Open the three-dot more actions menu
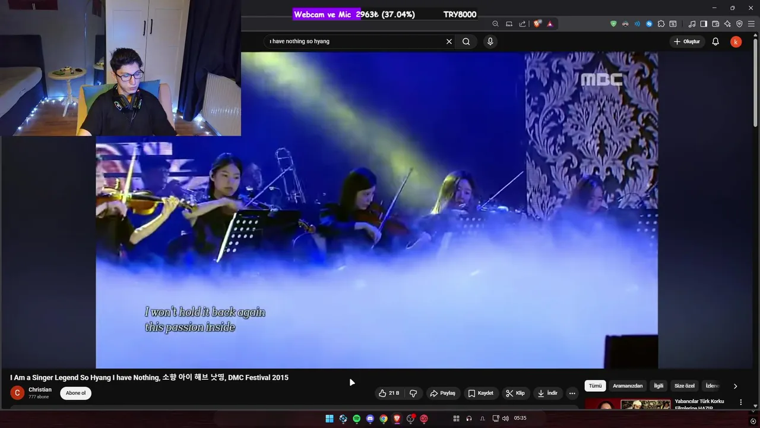The image size is (760, 428). pos(572,393)
